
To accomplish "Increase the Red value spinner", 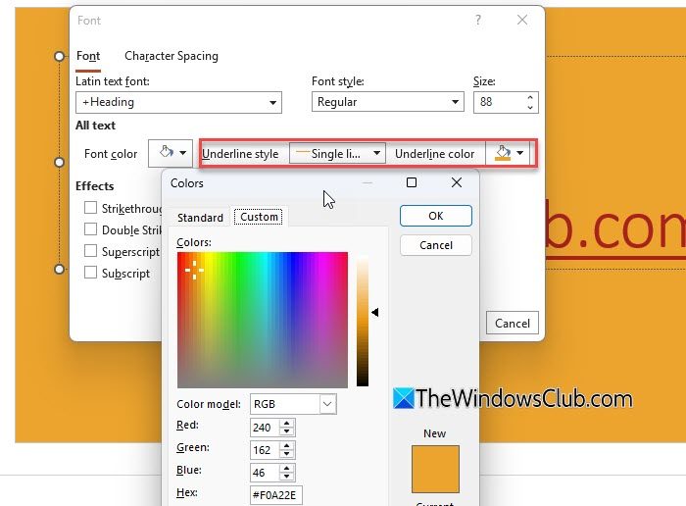I will (286, 424).
